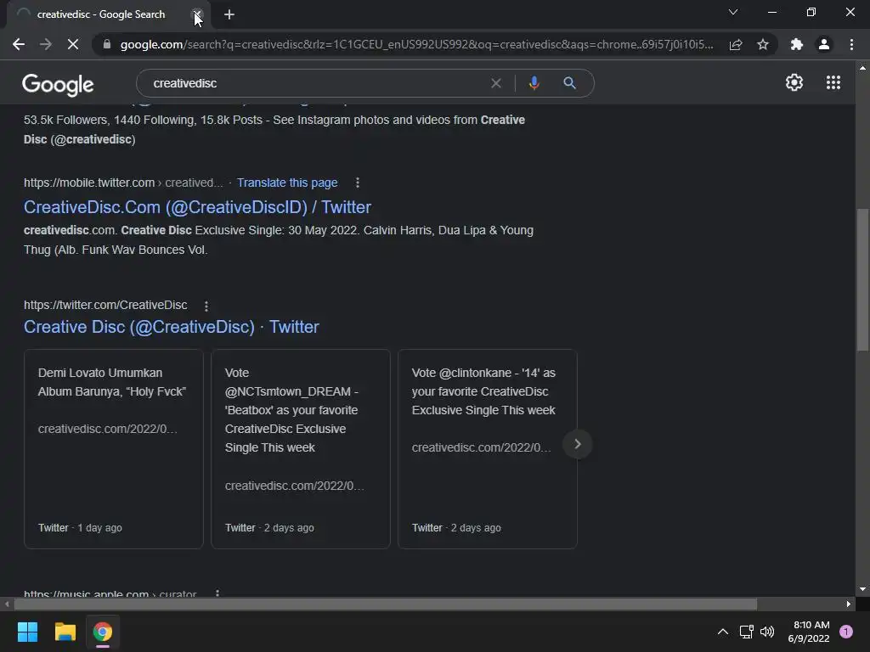Click the horizontal scrollbar thumb

[386, 604]
